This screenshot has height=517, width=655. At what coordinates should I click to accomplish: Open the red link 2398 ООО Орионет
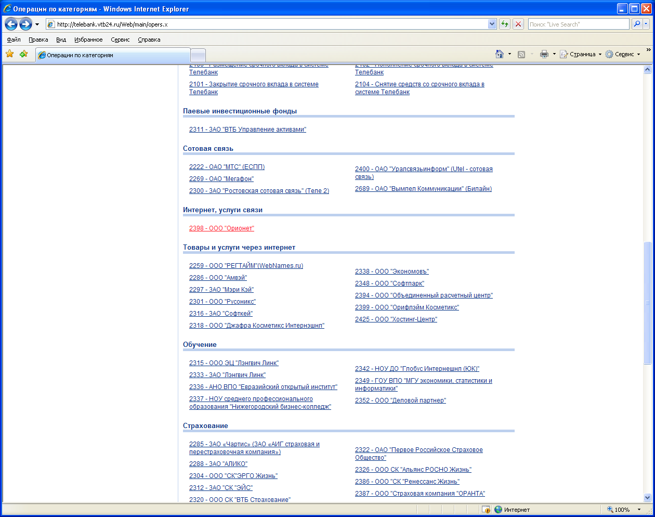[221, 228]
